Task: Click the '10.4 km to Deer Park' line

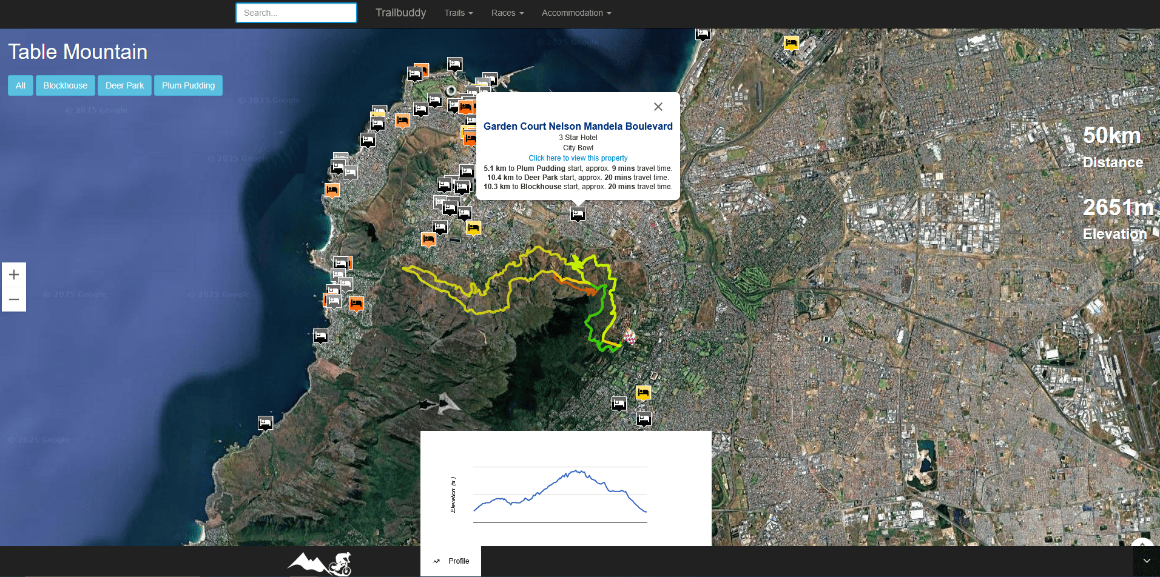Action: coord(578,178)
